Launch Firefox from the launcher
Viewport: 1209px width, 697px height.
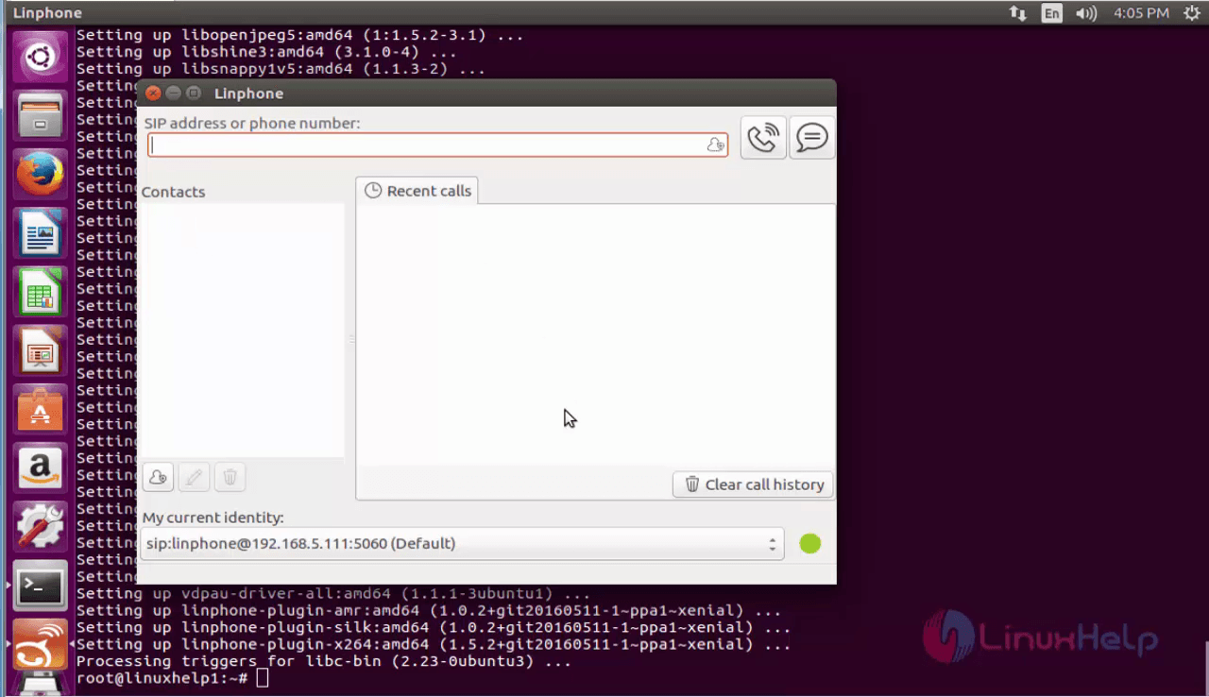[x=40, y=174]
